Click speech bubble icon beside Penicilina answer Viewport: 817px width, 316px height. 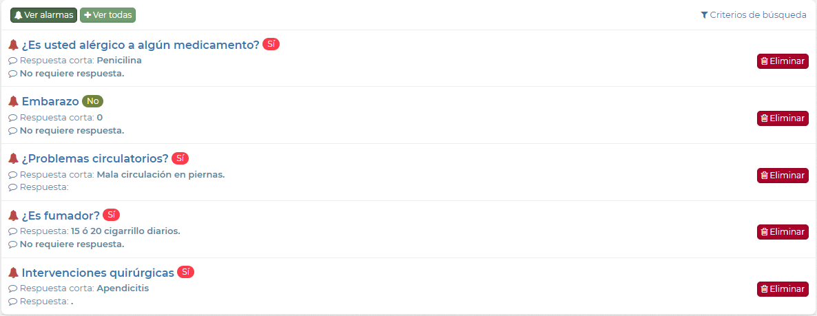click(x=12, y=61)
